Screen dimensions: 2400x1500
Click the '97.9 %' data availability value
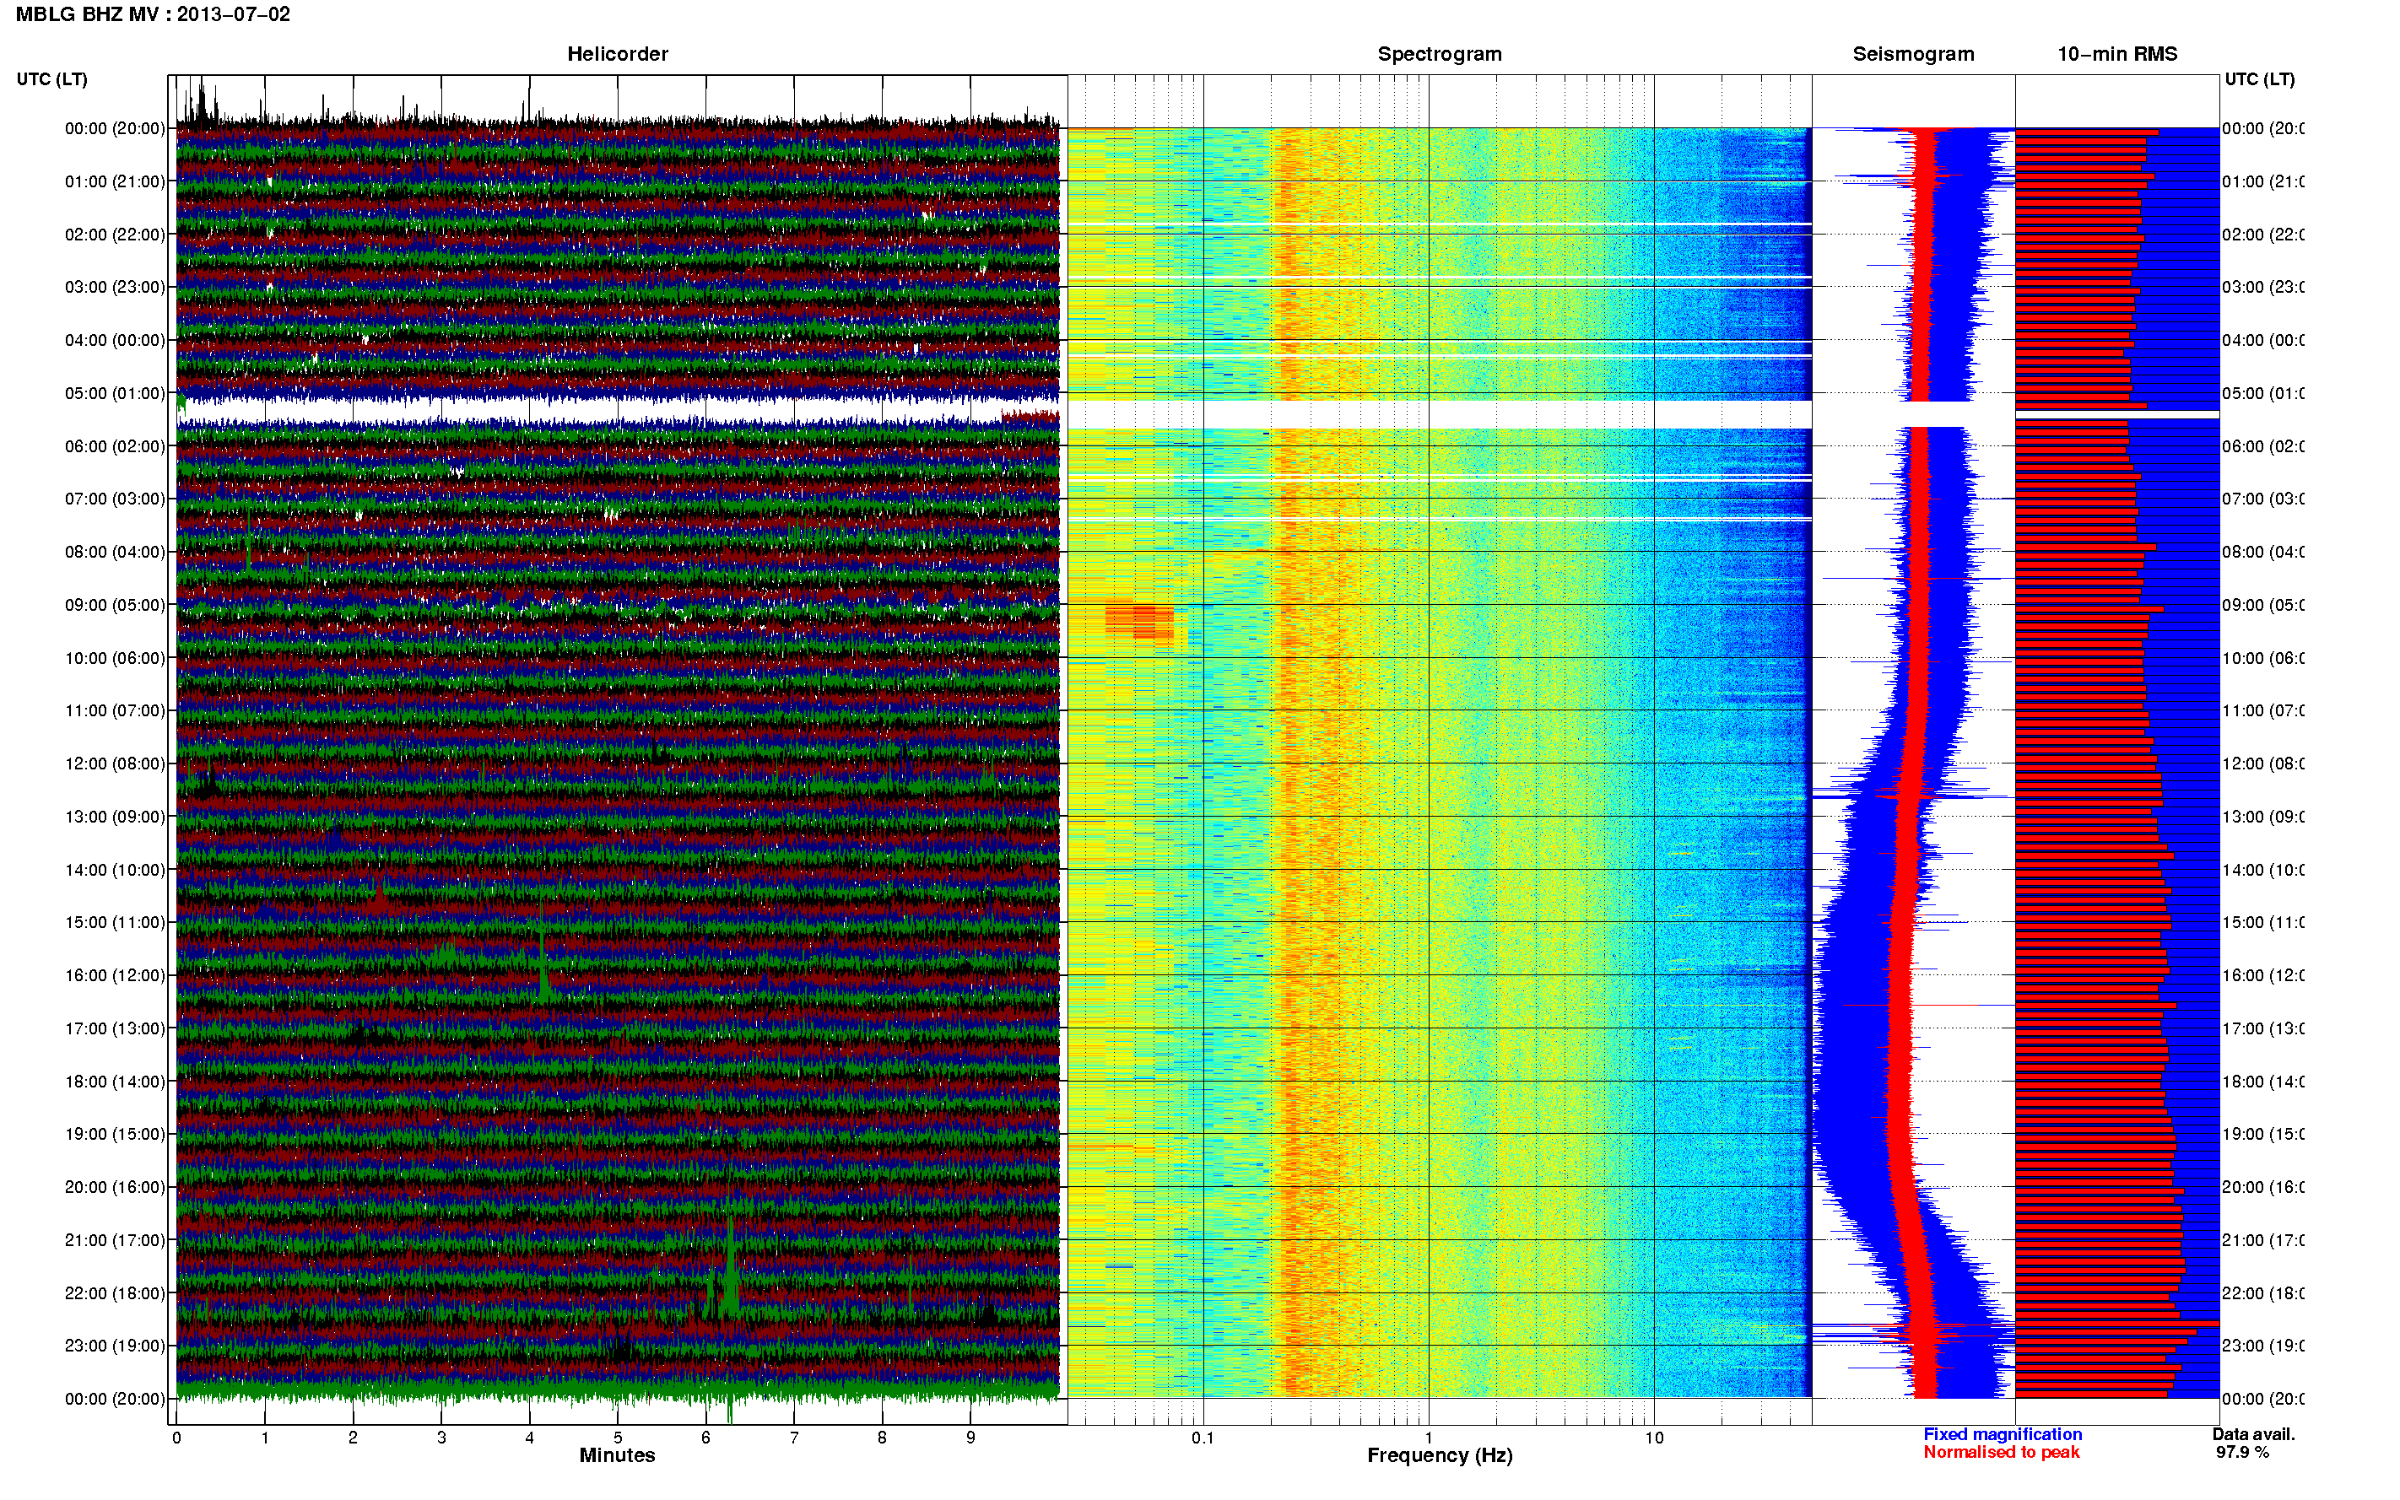[x=2242, y=1453]
